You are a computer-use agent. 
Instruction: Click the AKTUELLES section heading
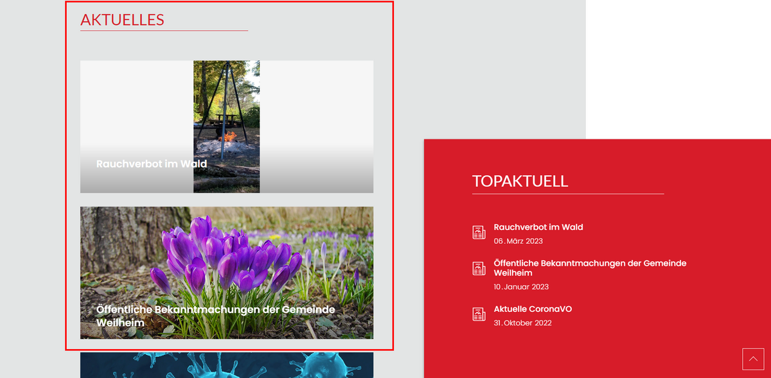tap(122, 20)
